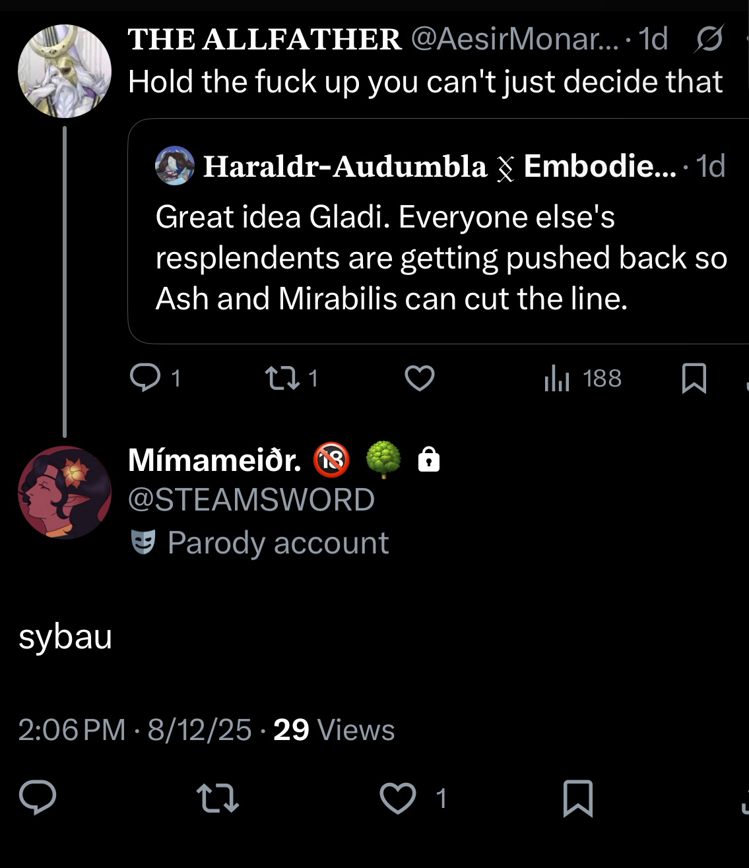Image resolution: width=749 pixels, height=868 pixels.
Task: Tap Haraldr-Audumbla's small avatar
Action: tap(175, 166)
